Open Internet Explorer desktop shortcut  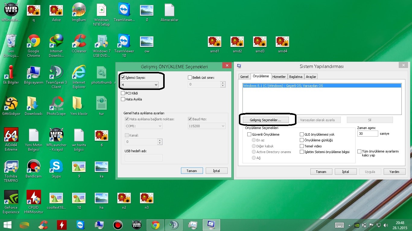79,77
